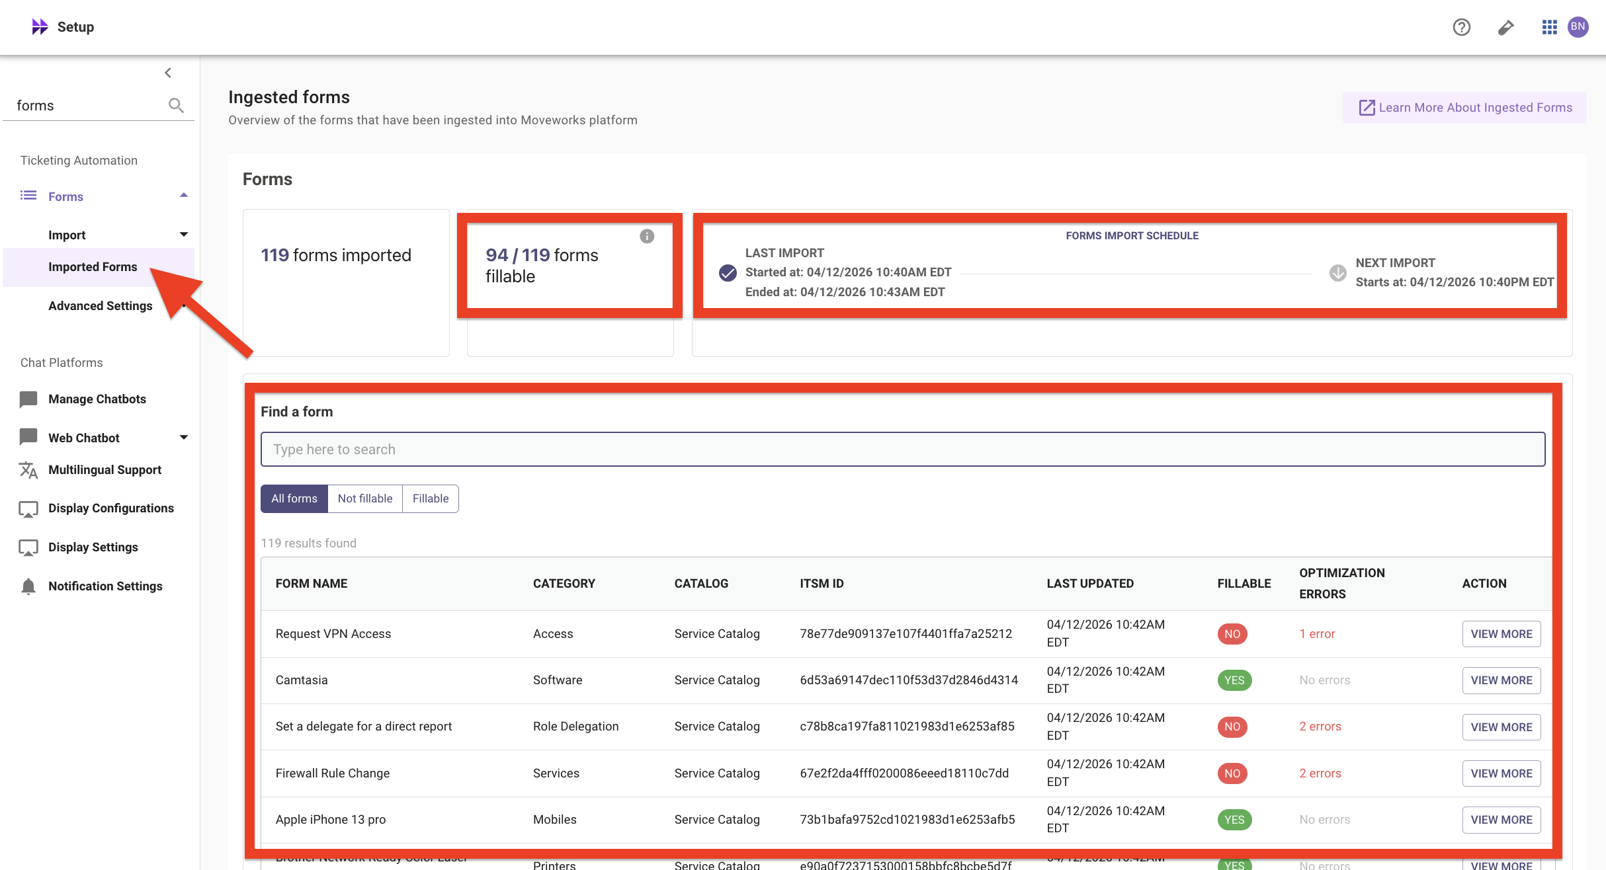
Task: Click the Display Configurations monitor icon
Action: (x=28, y=509)
